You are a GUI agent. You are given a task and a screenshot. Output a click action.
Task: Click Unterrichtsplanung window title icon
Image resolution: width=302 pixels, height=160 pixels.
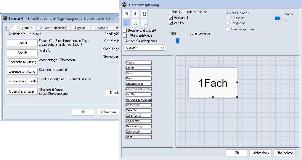coord(124,5)
